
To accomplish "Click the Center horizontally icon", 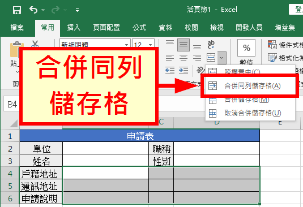I will (x=183, y=58).
